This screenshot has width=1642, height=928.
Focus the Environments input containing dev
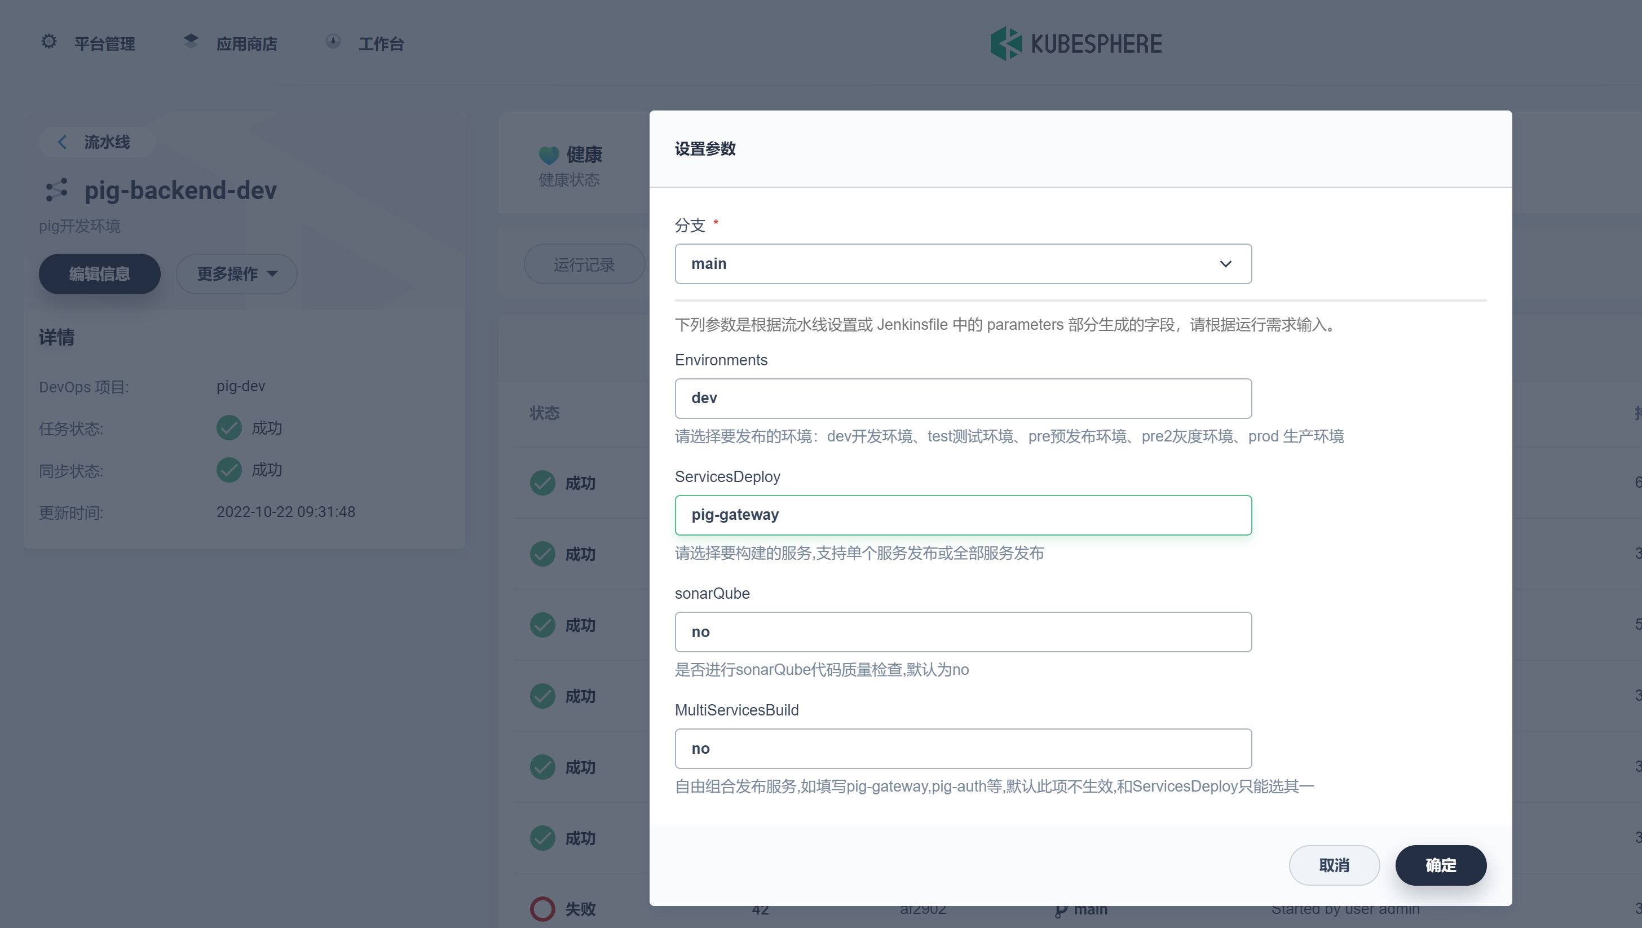[963, 399]
